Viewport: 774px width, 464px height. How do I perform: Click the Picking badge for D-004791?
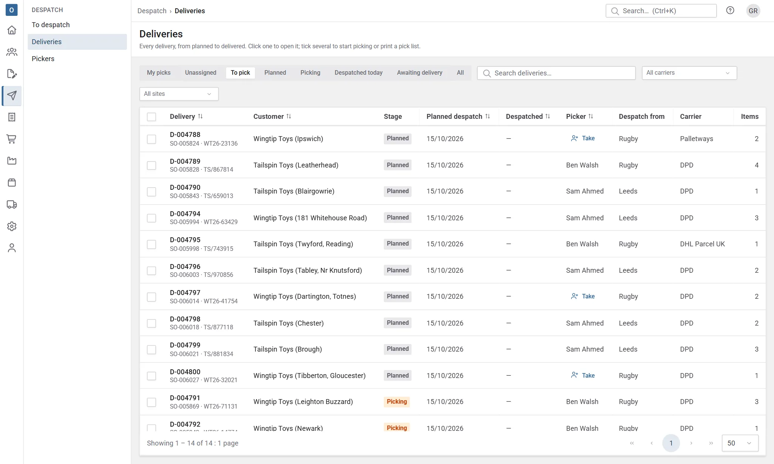[397, 402]
